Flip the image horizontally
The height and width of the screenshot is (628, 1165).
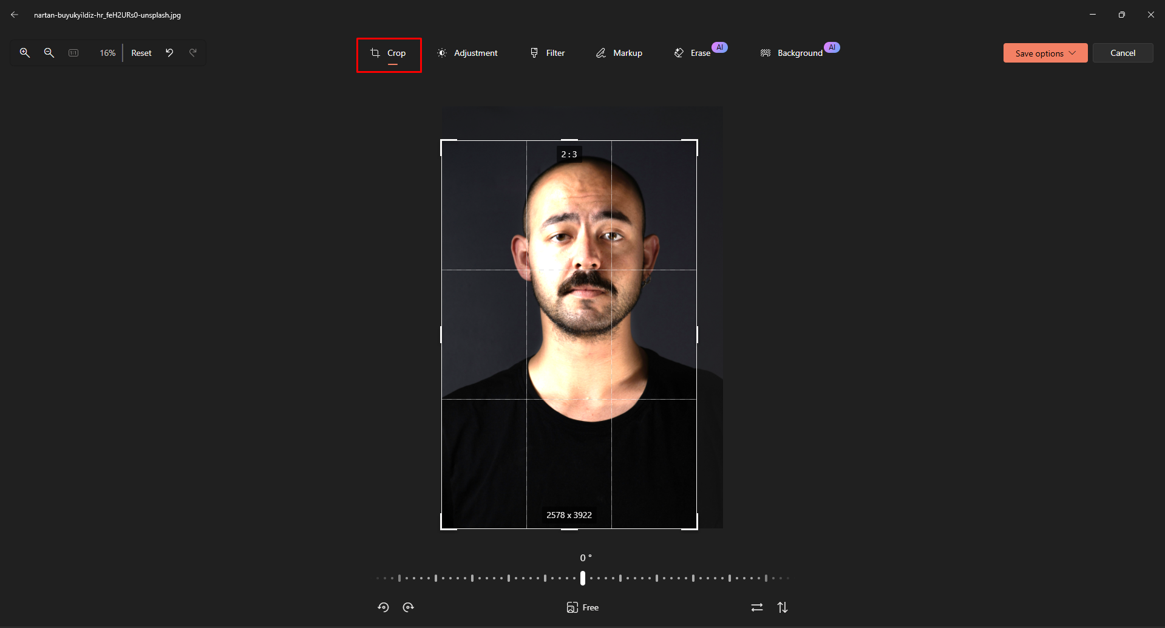click(x=756, y=607)
